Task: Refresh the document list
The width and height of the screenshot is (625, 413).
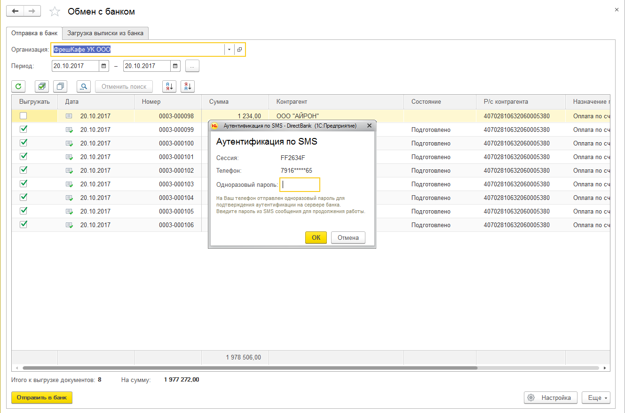Action: (x=18, y=86)
